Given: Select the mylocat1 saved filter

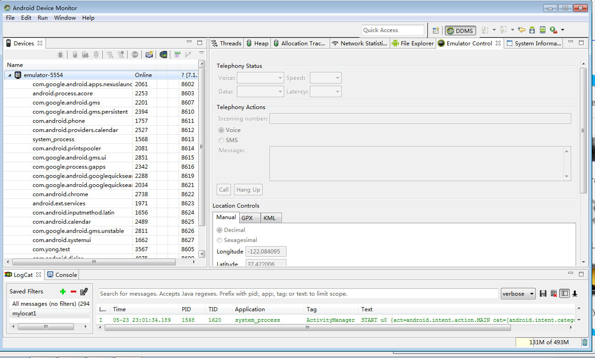Looking at the screenshot, I should click(50, 313).
